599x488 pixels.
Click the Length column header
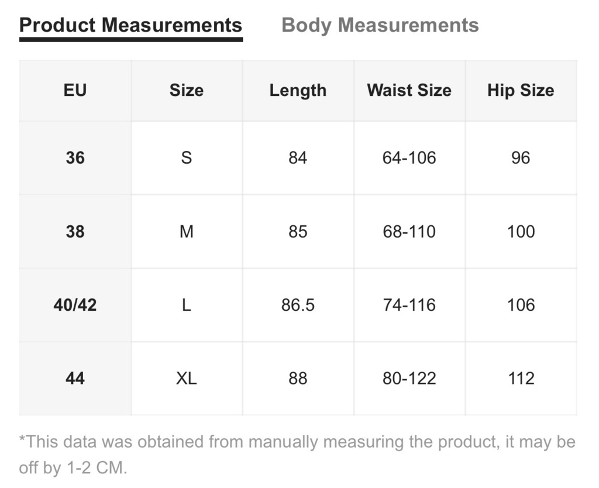point(298,91)
